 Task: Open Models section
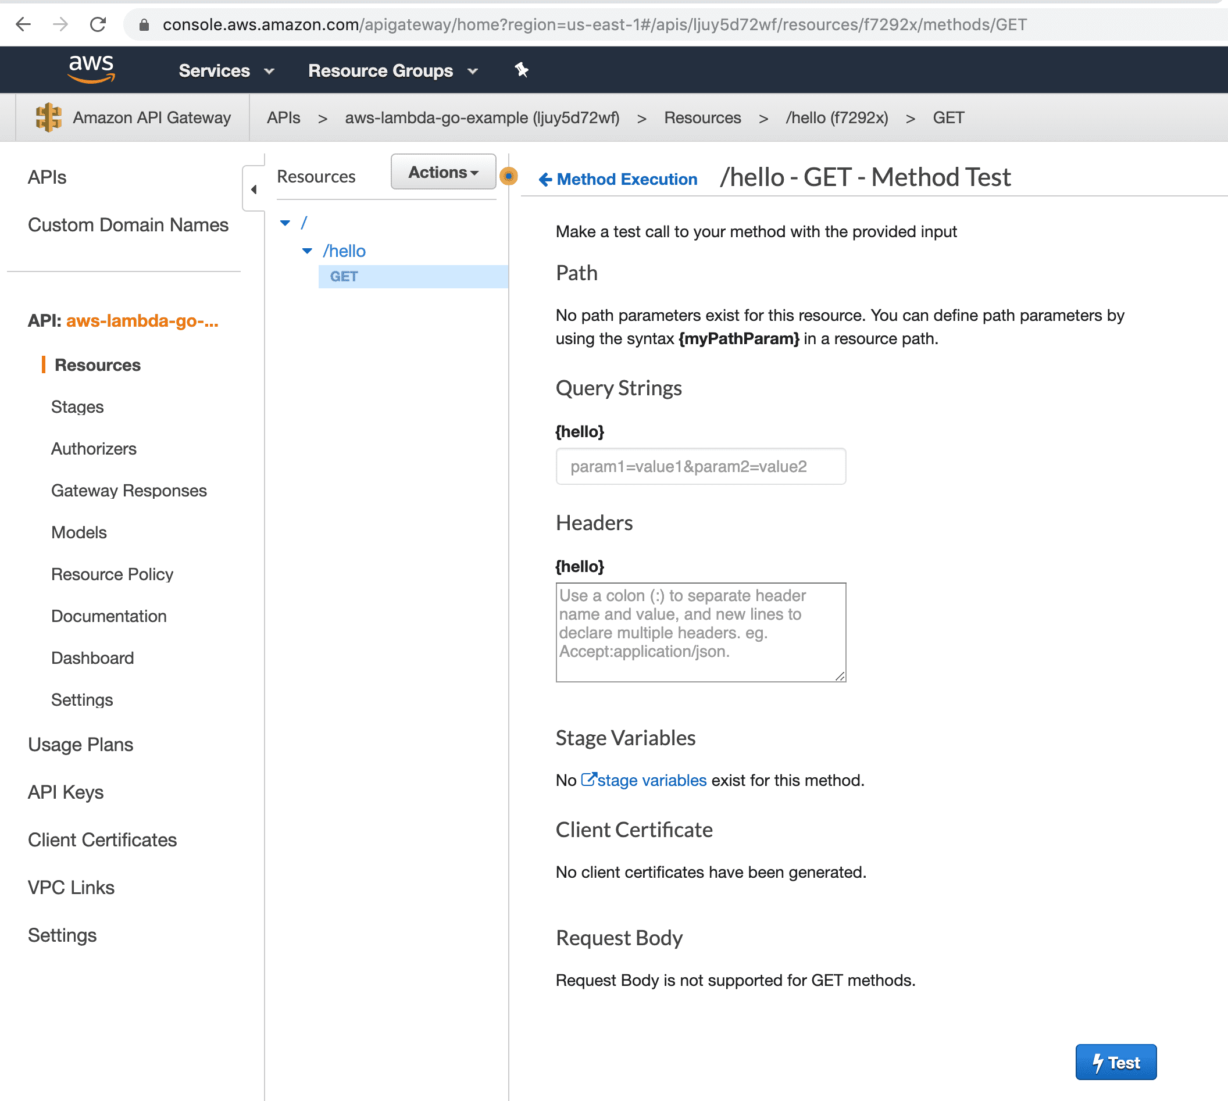point(79,532)
